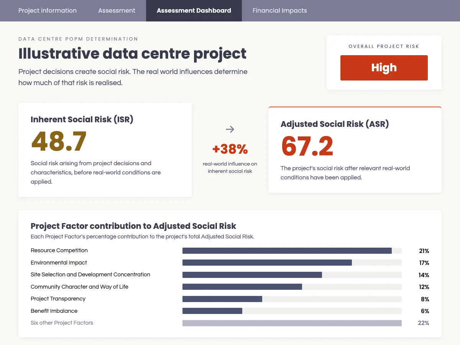Image resolution: width=460 pixels, height=345 pixels.
Task: Click the Adjusted Social Risk (ASR) heading
Action: [x=335, y=124]
